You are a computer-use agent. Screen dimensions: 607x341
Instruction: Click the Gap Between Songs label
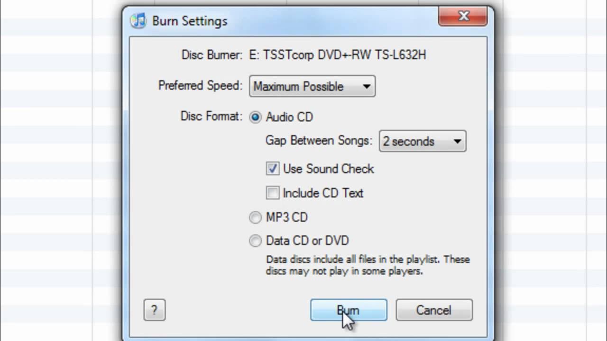click(x=319, y=141)
